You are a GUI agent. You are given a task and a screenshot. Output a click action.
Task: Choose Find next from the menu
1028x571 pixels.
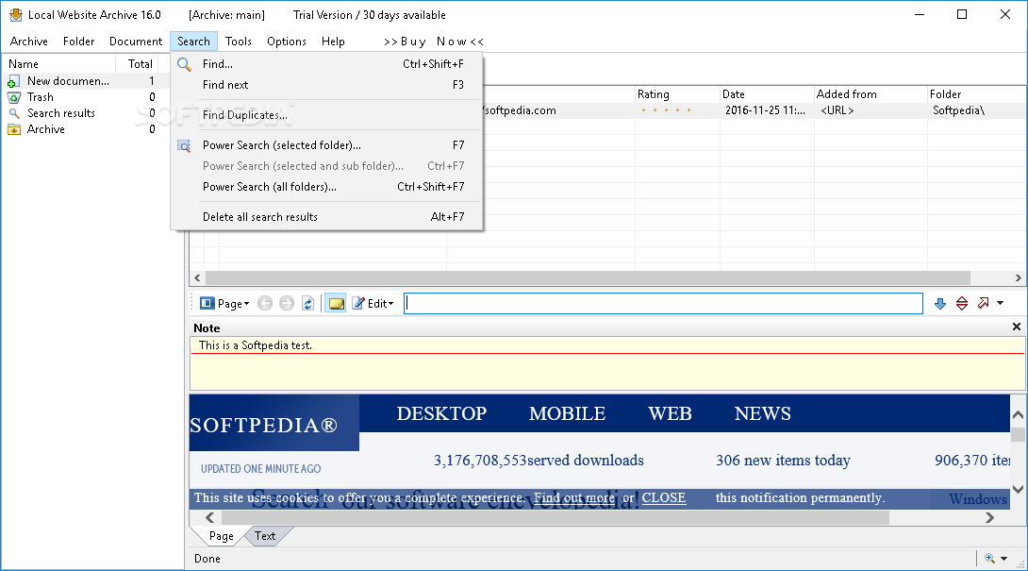click(326, 85)
